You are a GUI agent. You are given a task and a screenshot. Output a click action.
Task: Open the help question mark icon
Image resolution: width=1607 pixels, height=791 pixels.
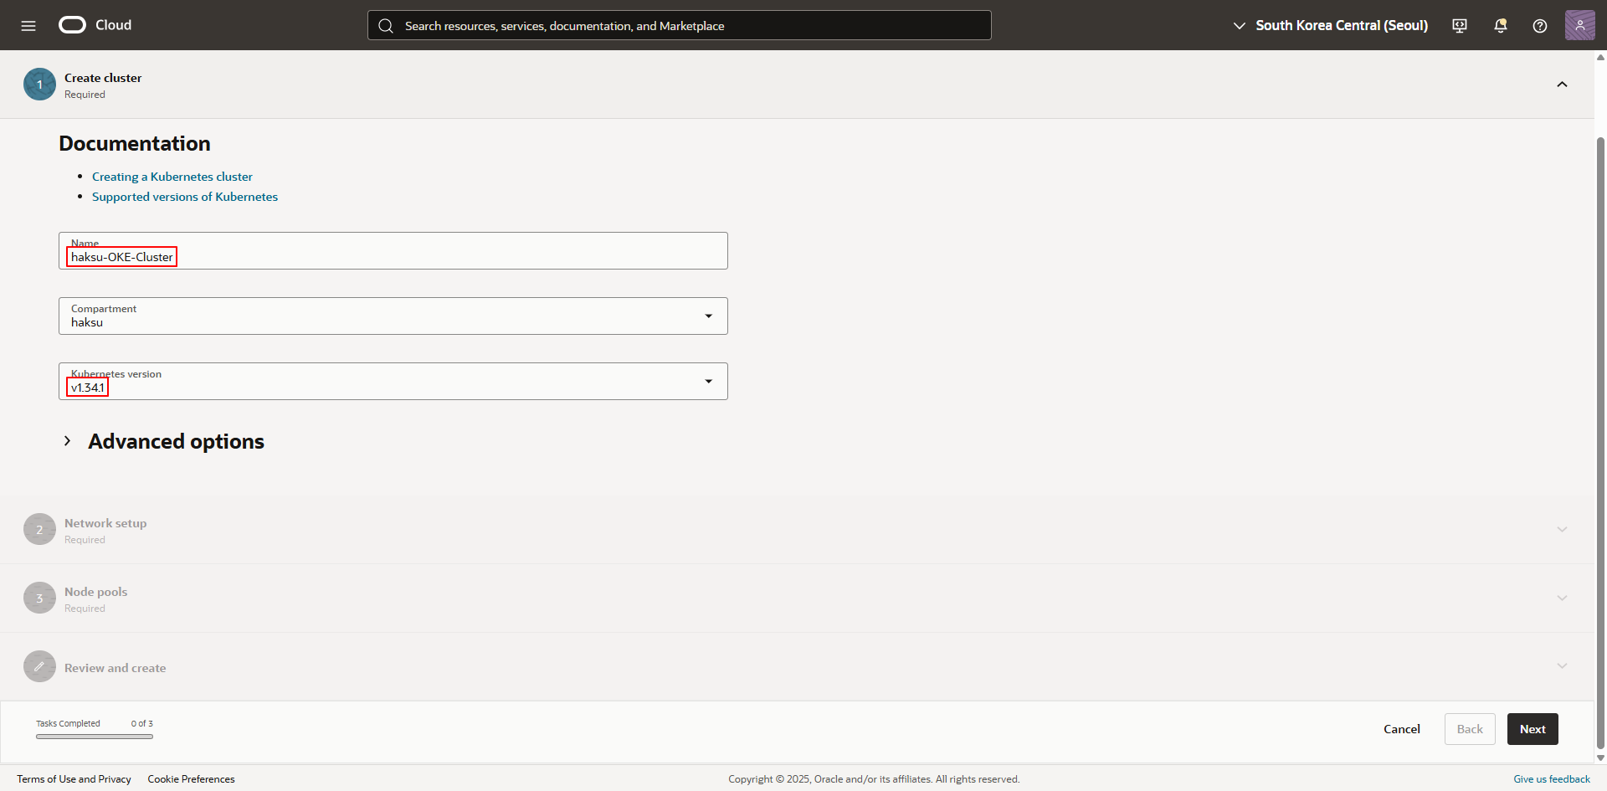coord(1539,26)
